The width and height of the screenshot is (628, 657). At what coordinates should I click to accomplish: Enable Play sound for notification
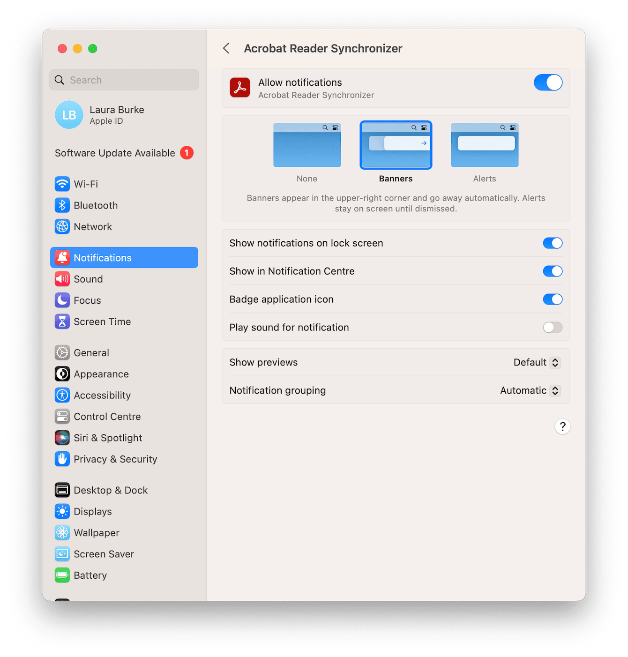point(553,327)
